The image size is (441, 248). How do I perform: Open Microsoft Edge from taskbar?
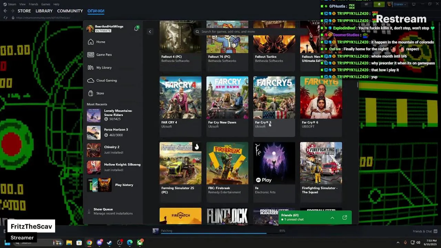tap(130, 242)
